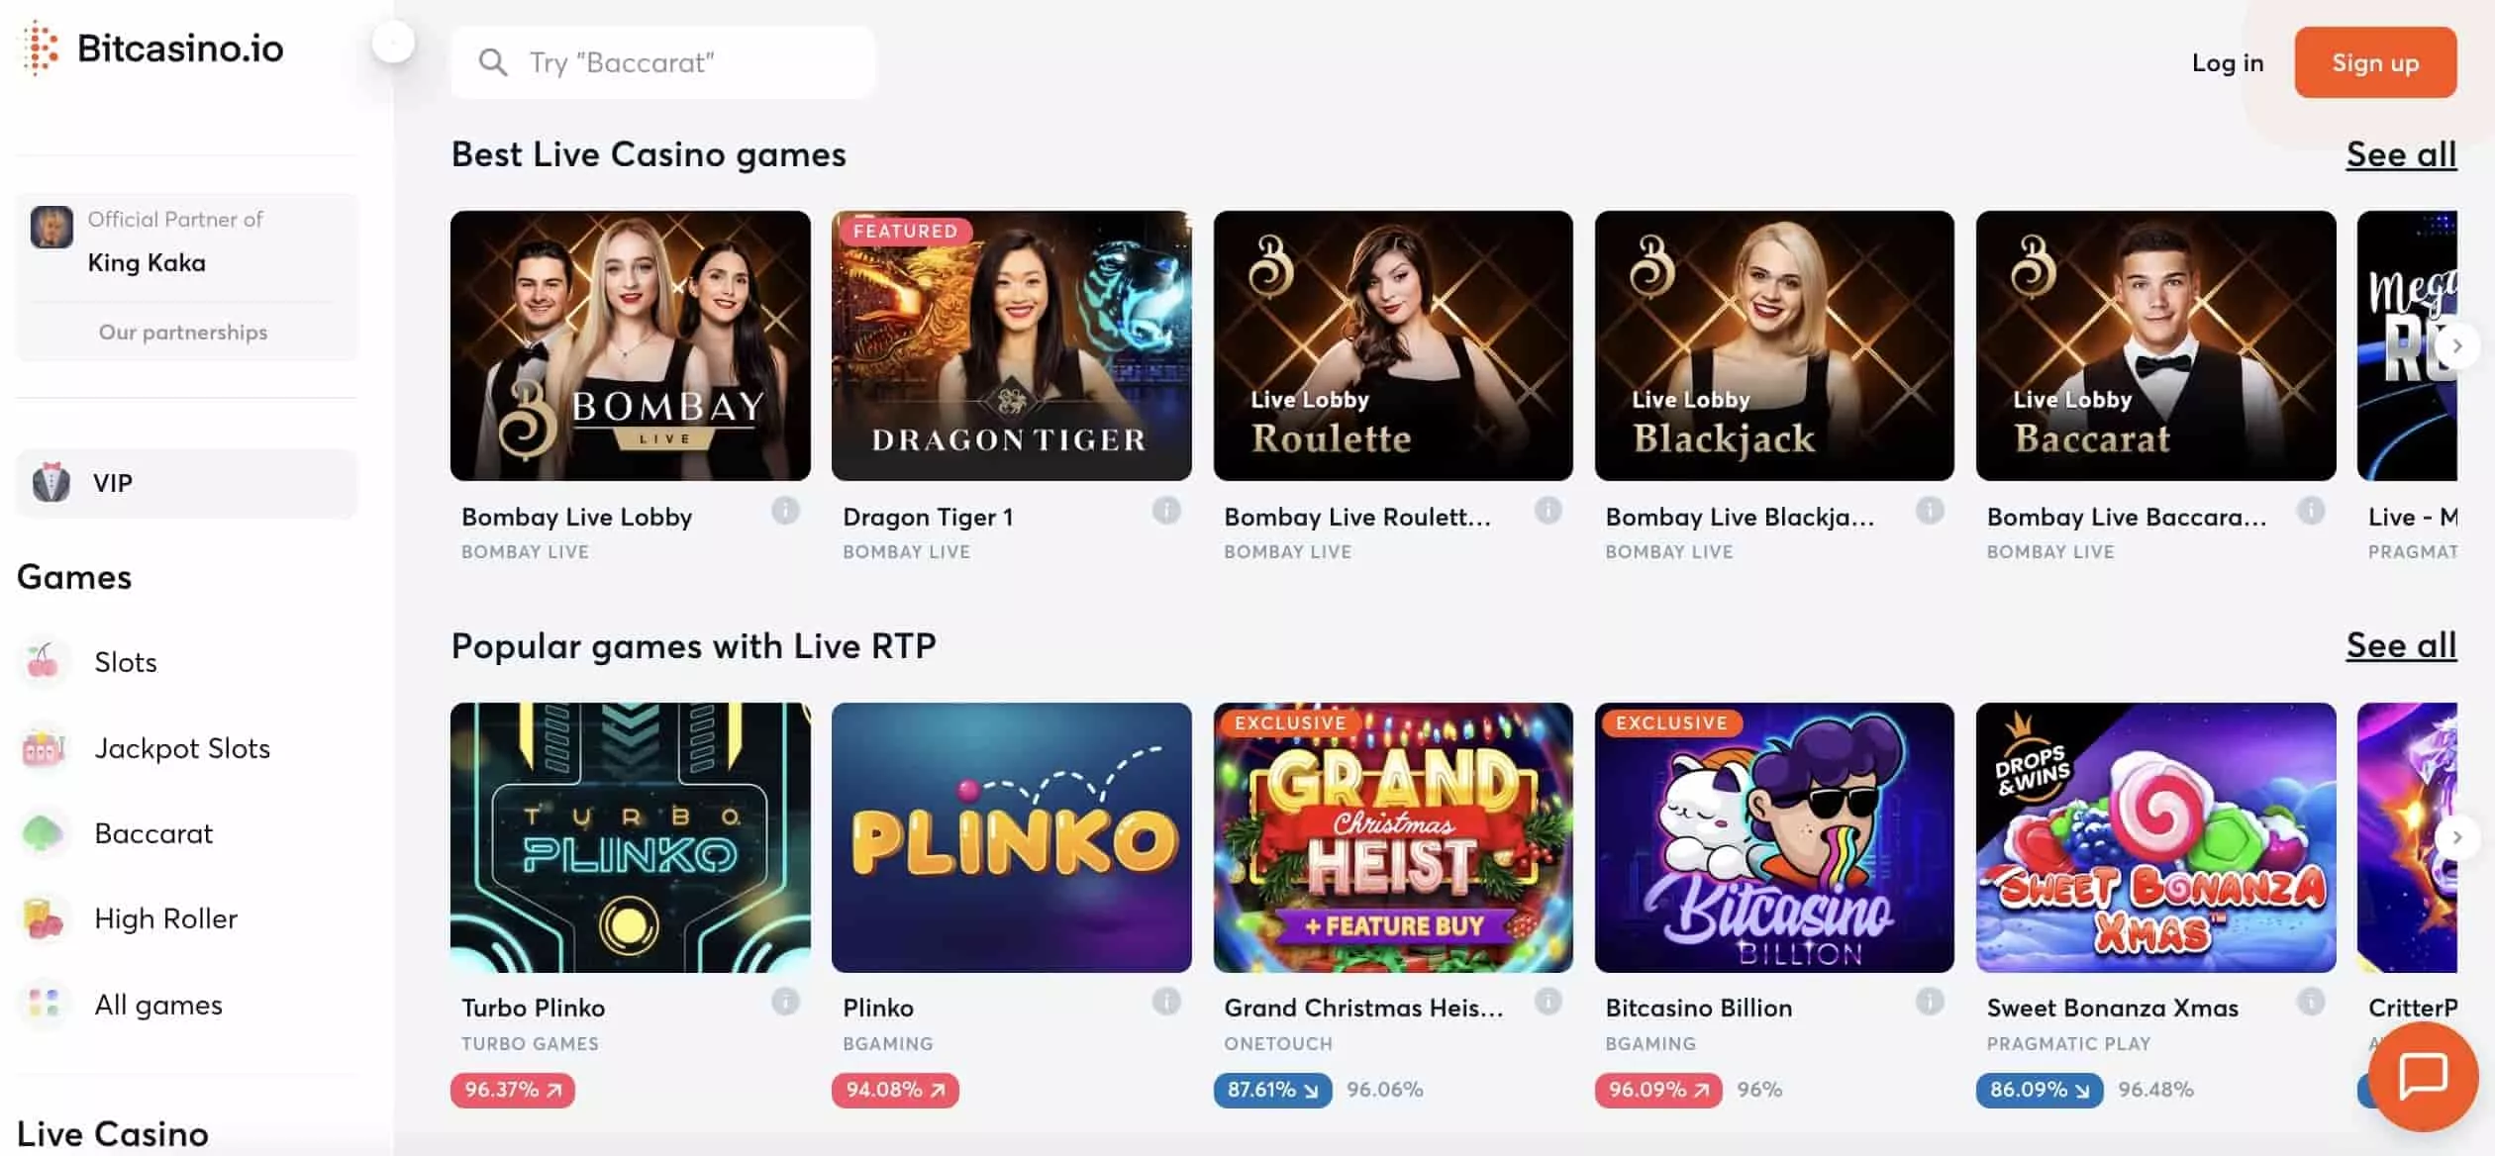Click the 96.37% RTP badge on Turbo Plinko

(x=512, y=1090)
